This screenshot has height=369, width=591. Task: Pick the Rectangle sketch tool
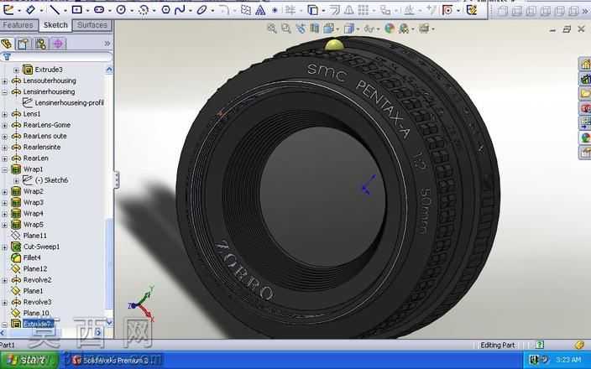pyautogui.click(x=77, y=10)
